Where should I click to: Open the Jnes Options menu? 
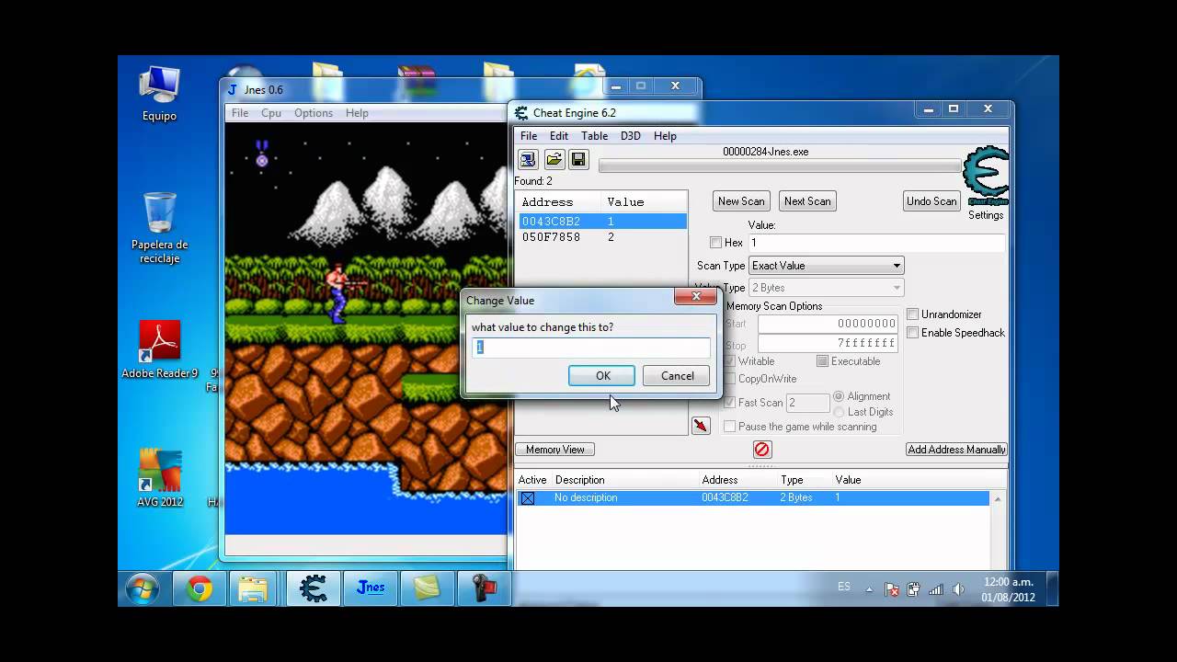(314, 113)
